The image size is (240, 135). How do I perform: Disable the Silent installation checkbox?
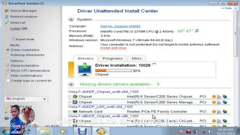pos(8,66)
